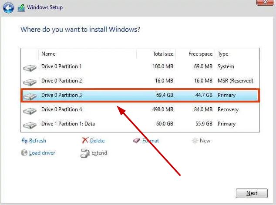This screenshot has height=205, width=276.
Task: Sort by Free space column header
Action: pyautogui.click(x=195, y=54)
